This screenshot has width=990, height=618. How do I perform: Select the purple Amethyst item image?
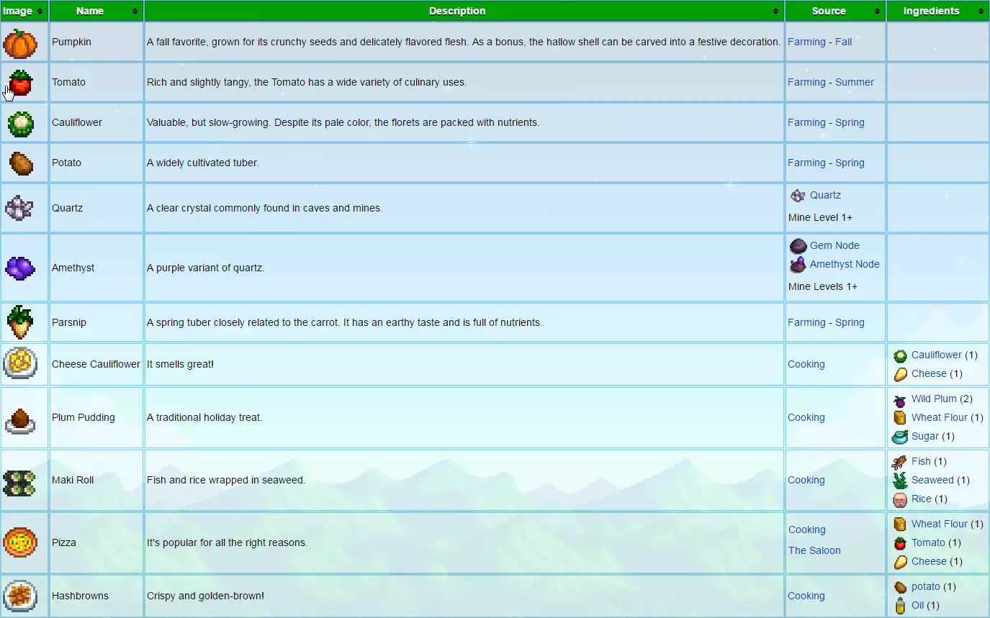coord(20,268)
